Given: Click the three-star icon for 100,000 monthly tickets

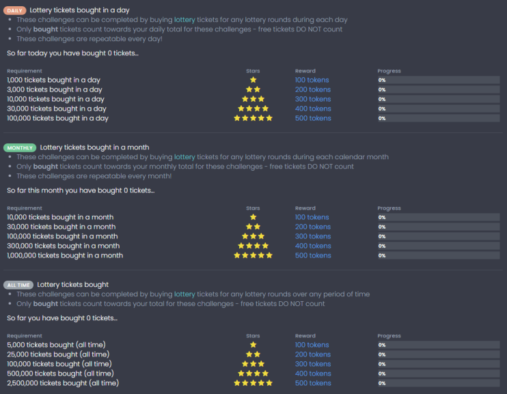Looking at the screenshot, I should [253, 236].
